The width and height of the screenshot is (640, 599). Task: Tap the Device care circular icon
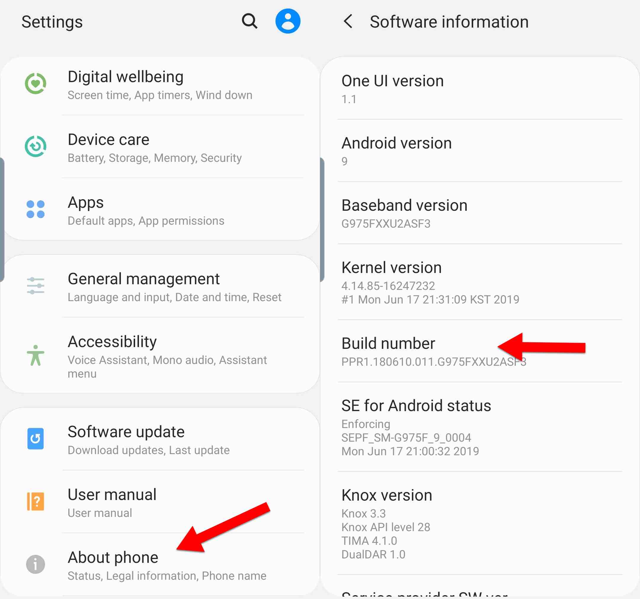click(36, 146)
